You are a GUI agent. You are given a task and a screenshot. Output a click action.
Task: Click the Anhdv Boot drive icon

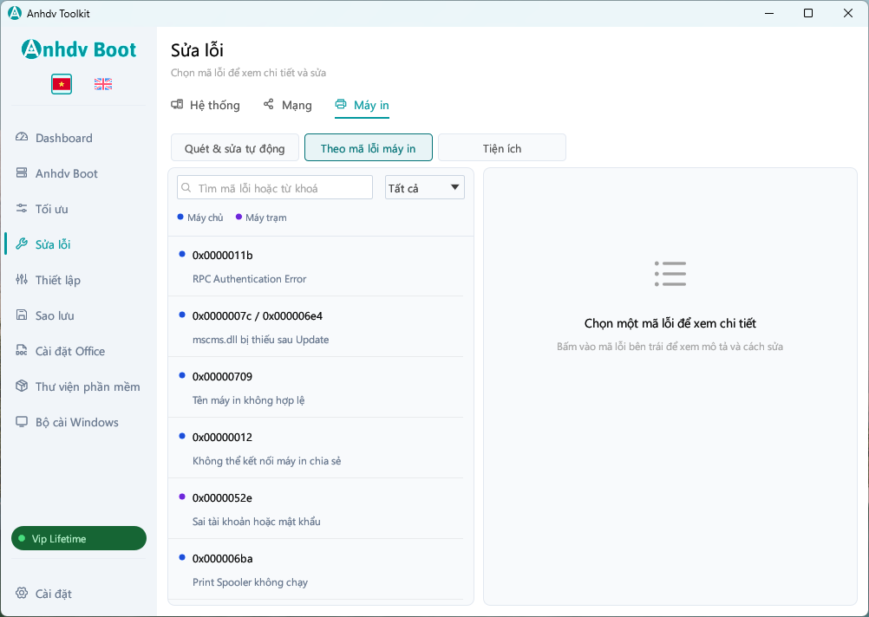coord(22,172)
